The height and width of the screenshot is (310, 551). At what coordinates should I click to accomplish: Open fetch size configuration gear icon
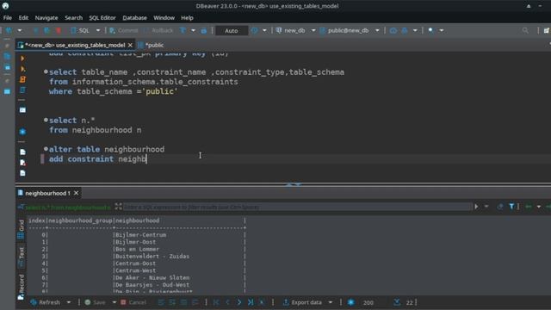[350, 302]
